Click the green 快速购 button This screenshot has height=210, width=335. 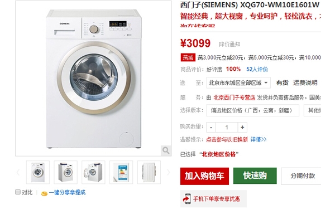255,175
